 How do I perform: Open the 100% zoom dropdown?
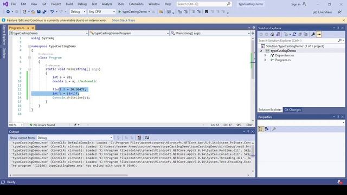16,125
